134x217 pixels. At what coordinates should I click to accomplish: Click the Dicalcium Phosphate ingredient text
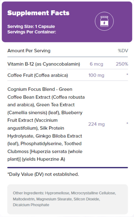pyautogui.click(x=31, y=205)
